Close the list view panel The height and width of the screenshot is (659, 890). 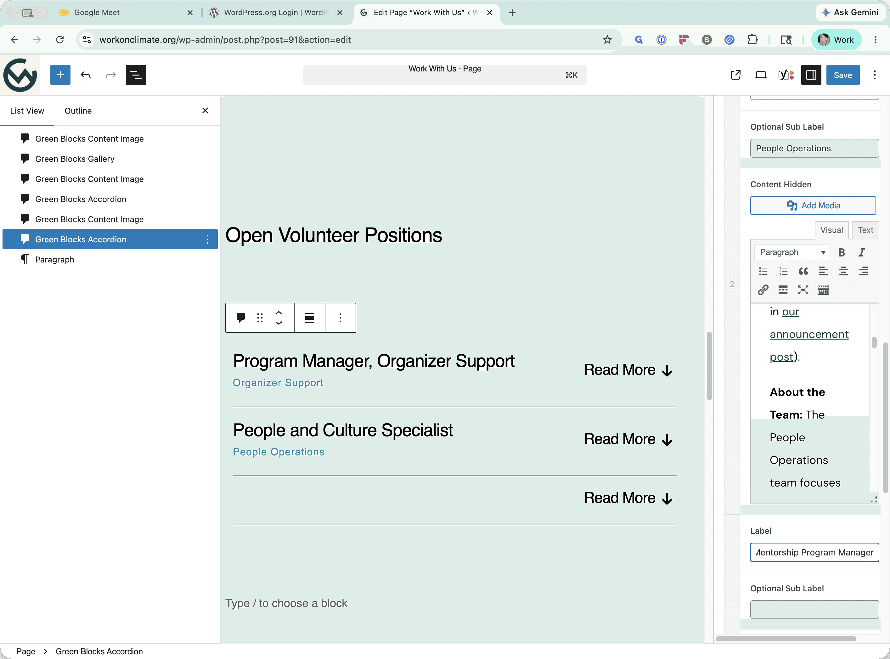tap(205, 111)
